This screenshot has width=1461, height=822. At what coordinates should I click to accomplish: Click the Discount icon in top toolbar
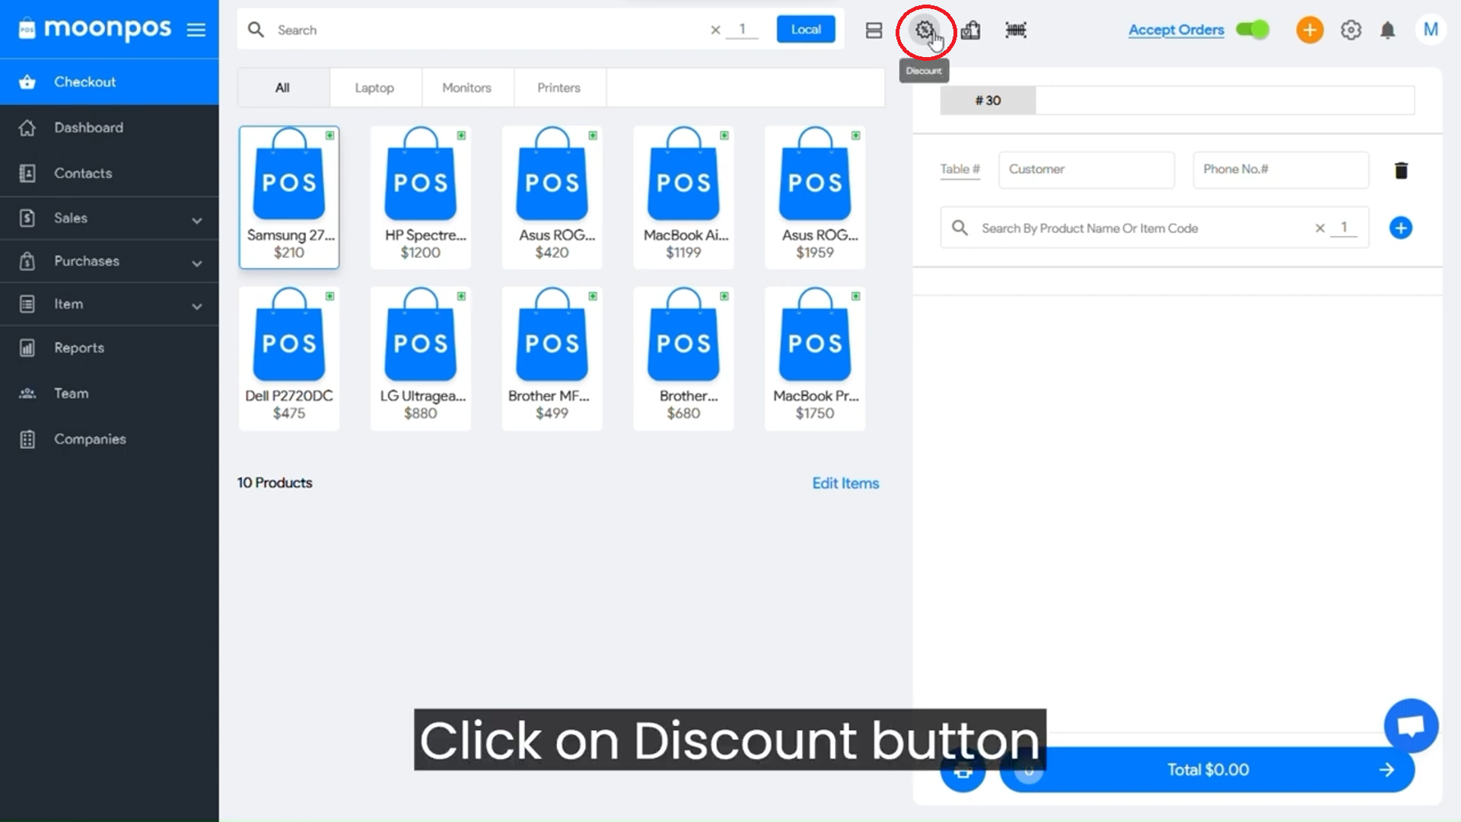[925, 30]
